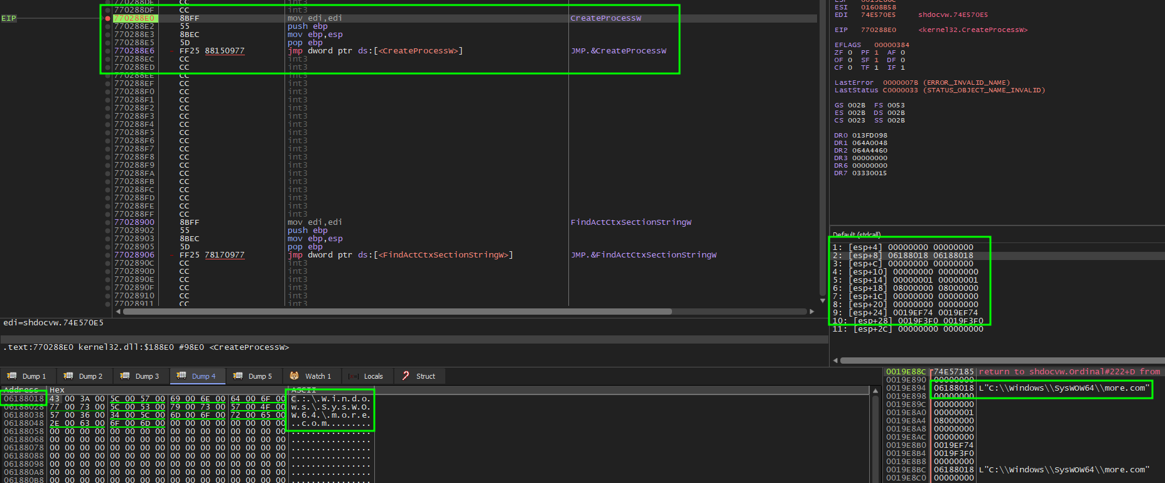Toggle breakpoint bullet for address 77028905
This screenshot has height=483, width=1165.
click(108, 247)
